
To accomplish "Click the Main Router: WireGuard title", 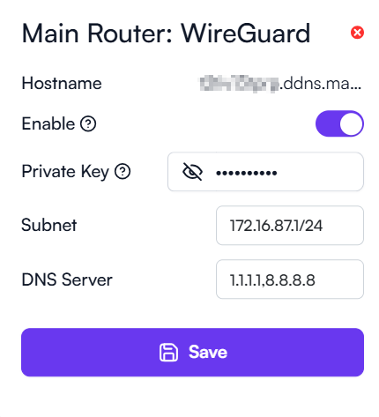I will [166, 34].
